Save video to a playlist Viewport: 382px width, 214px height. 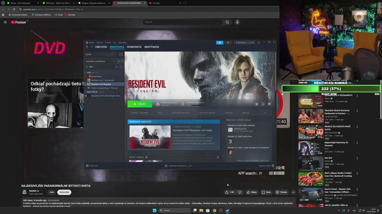(x=266, y=192)
